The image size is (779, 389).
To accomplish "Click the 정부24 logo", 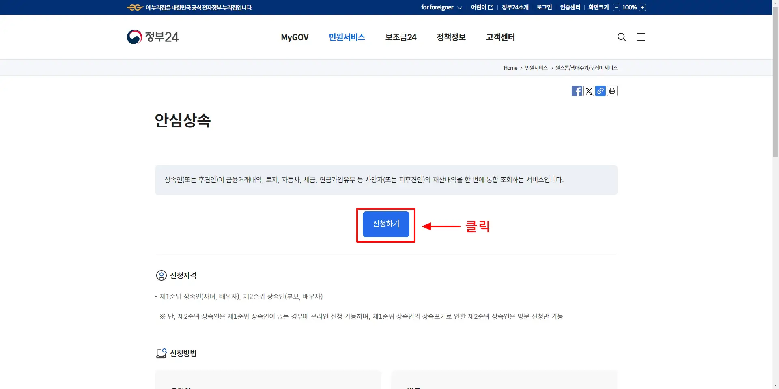I will [153, 37].
